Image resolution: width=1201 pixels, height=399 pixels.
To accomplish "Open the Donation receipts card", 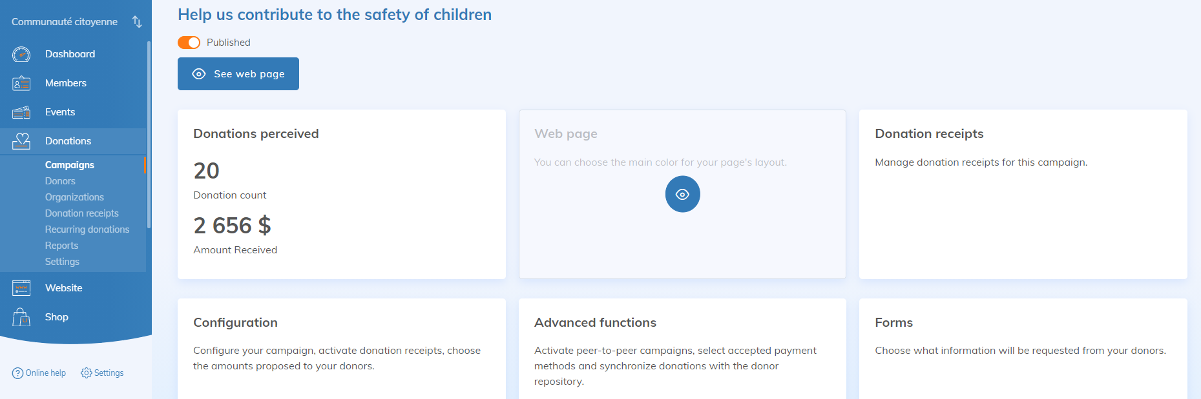I will tap(1023, 193).
